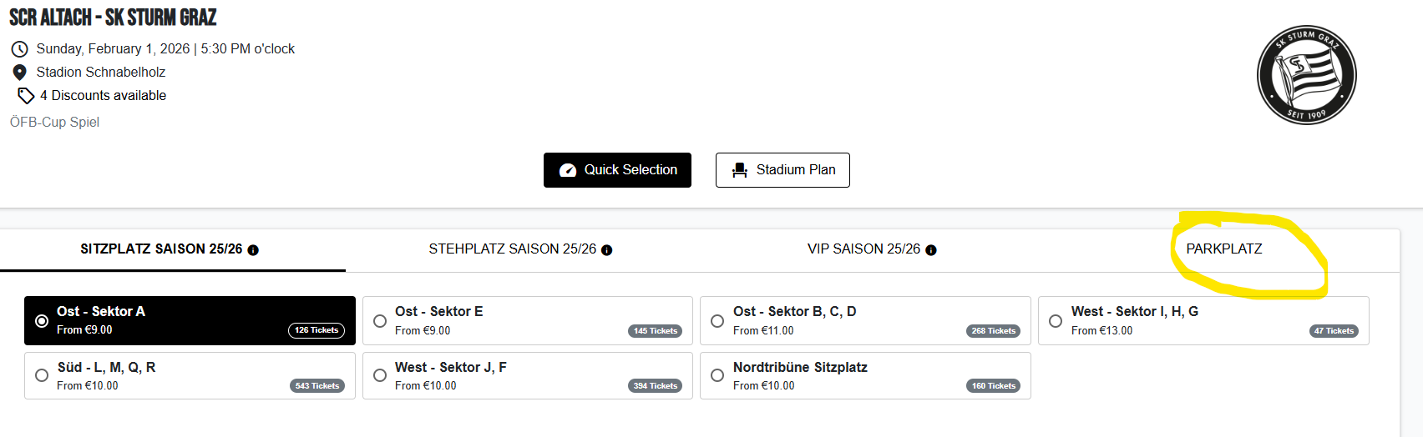Click the info icon beside Sitzplatz Saison 25/26
Viewport: 1423px width, 437px height.
[x=253, y=250]
